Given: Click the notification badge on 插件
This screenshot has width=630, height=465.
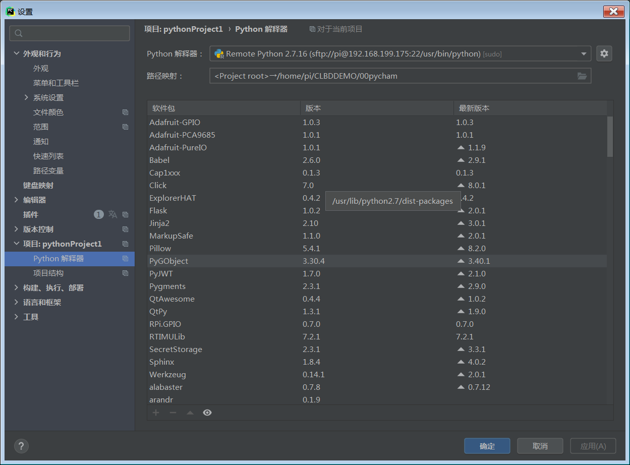Looking at the screenshot, I should (x=98, y=214).
